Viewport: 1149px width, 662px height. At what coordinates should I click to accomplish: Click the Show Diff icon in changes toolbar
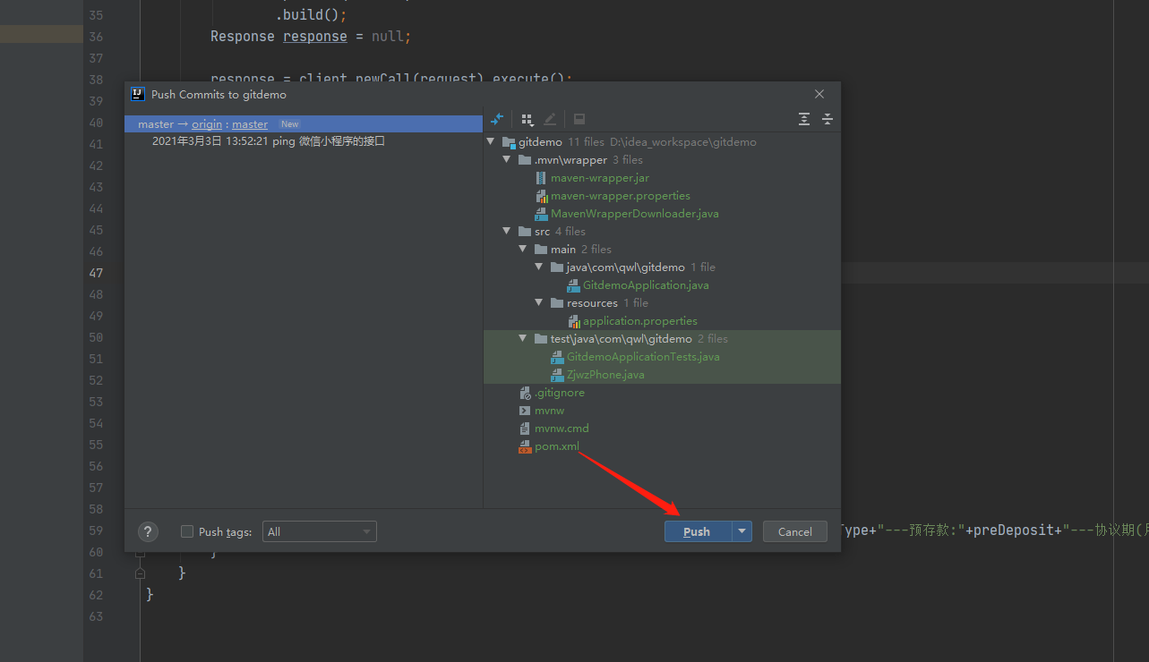497,119
